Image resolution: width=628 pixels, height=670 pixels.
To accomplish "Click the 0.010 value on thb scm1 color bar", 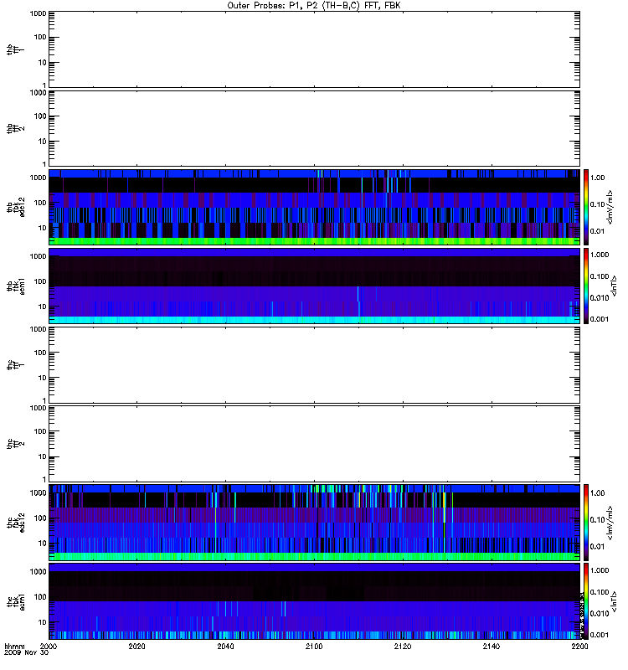I will coord(600,298).
